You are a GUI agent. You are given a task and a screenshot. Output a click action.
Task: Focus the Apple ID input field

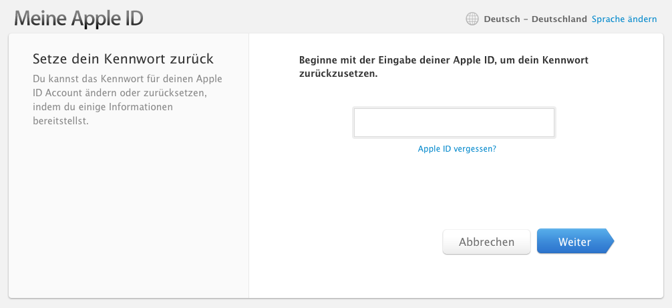tap(454, 122)
